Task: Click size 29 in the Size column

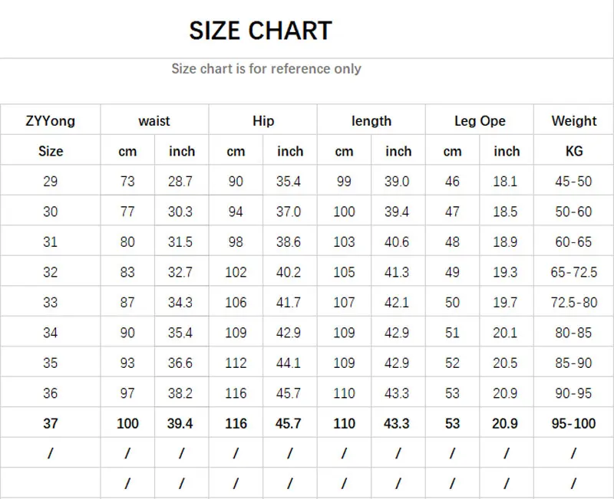Action: coord(51,182)
